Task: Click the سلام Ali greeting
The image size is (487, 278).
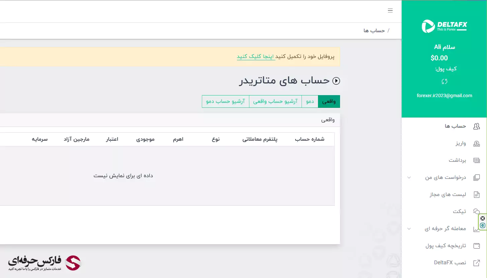Action: (x=444, y=47)
